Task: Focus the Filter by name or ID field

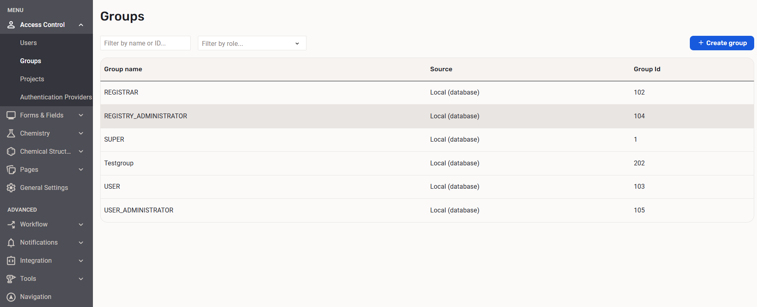Action: click(x=145, y=43)
